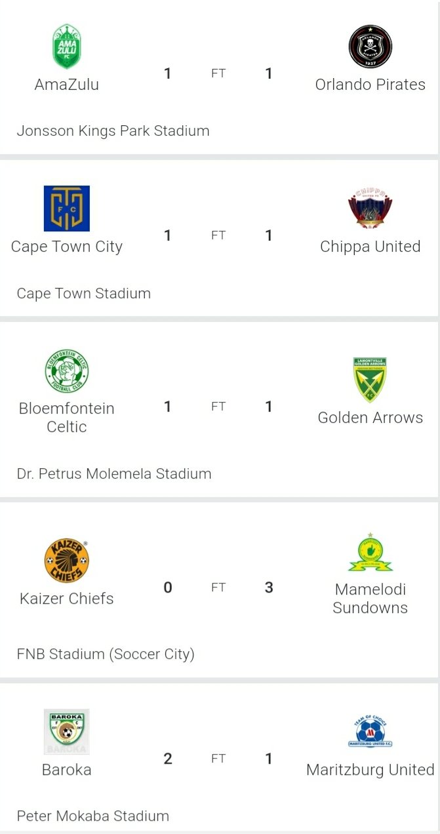Open the Chippa United team badge
Viewport: 440px width, 834px height.
point(370,209)
